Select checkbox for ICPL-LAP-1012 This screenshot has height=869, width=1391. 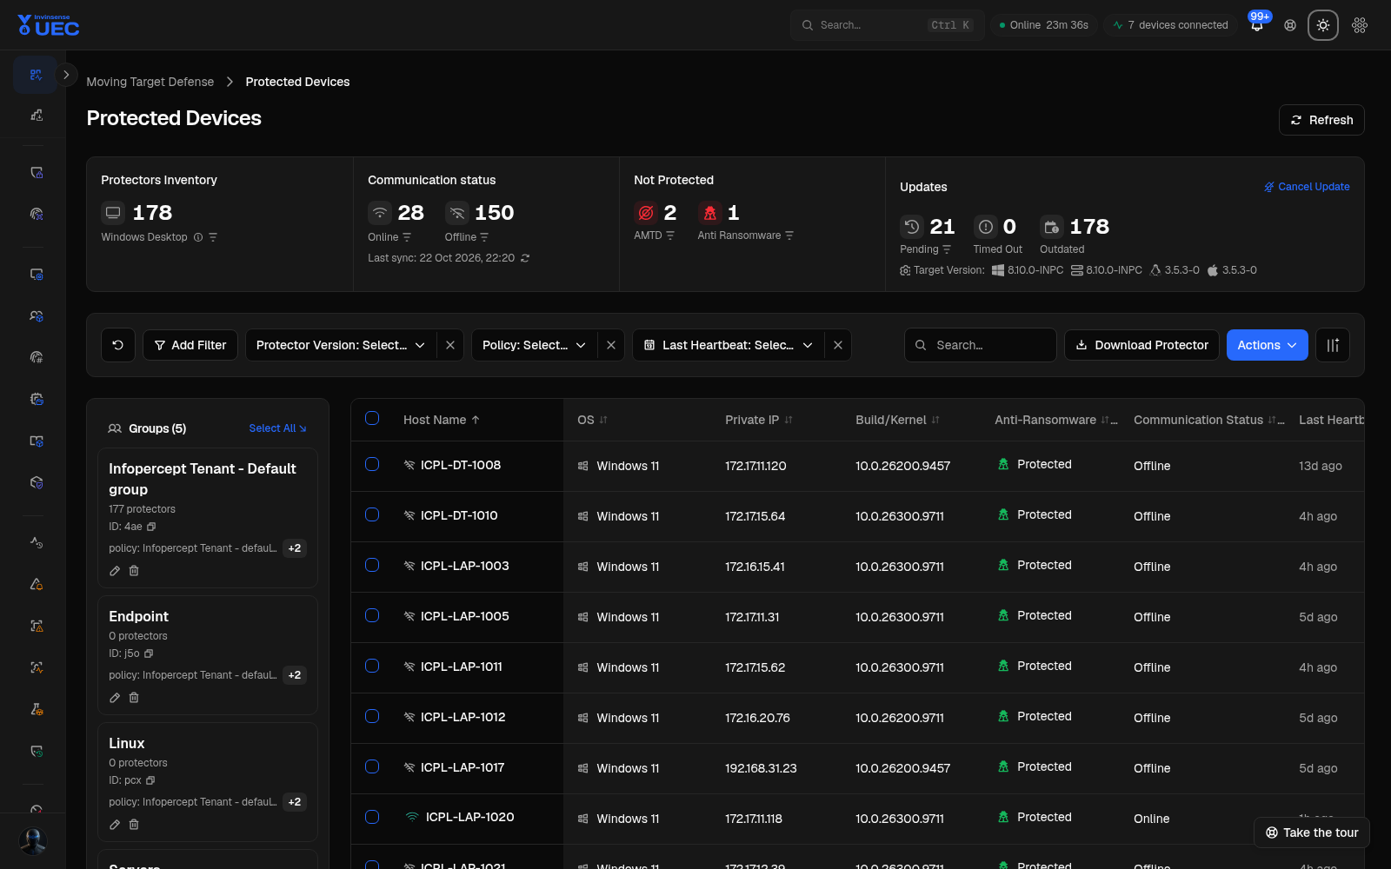coord(372,716)
